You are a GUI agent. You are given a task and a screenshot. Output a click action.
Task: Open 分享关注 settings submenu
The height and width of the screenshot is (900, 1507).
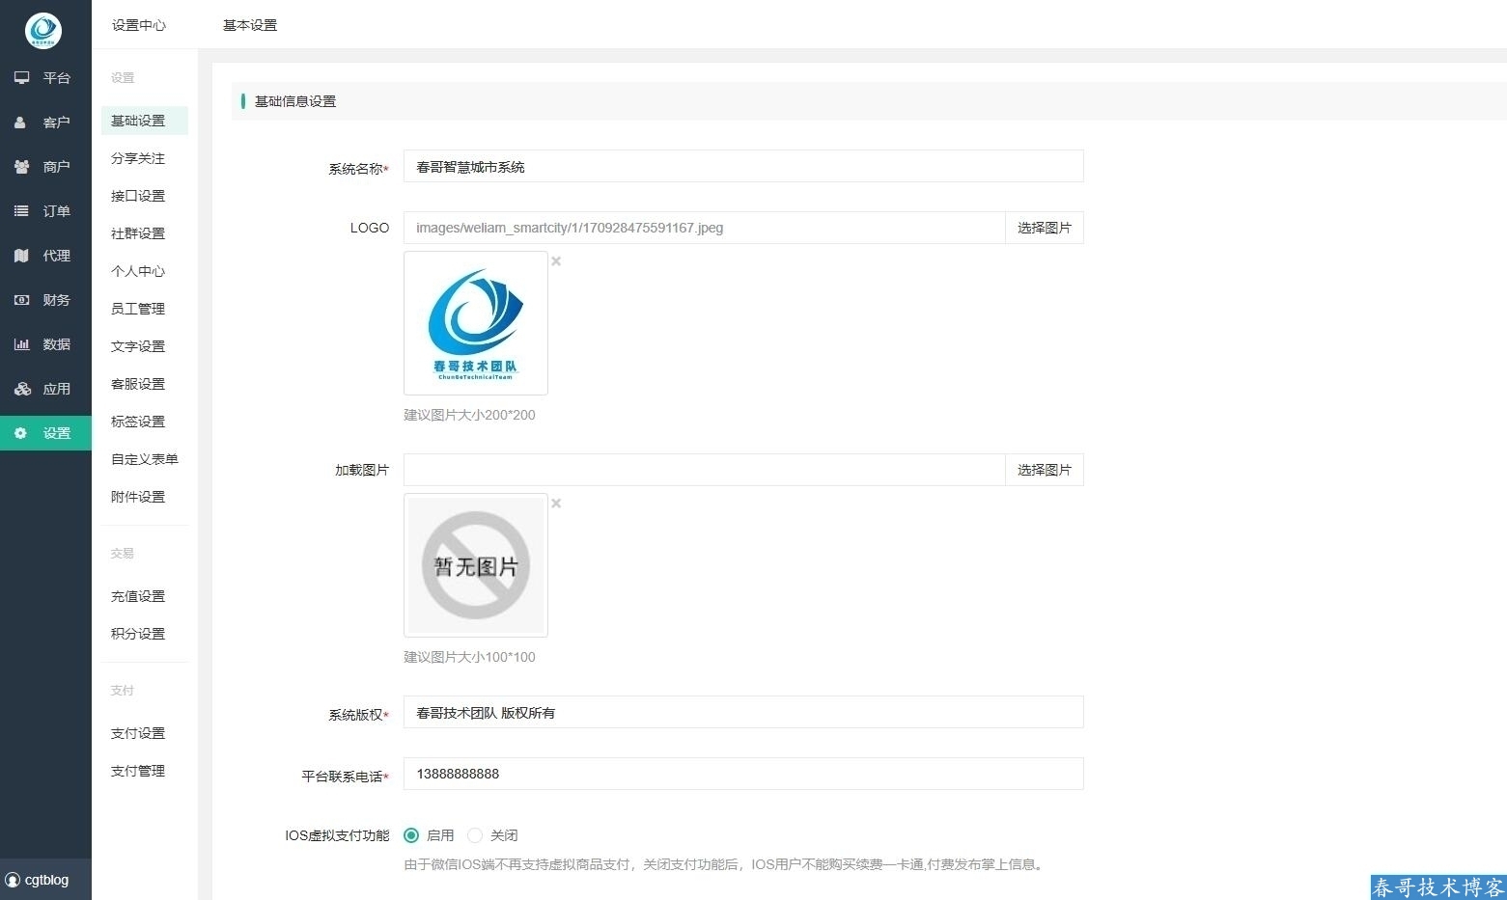(138, 158)
